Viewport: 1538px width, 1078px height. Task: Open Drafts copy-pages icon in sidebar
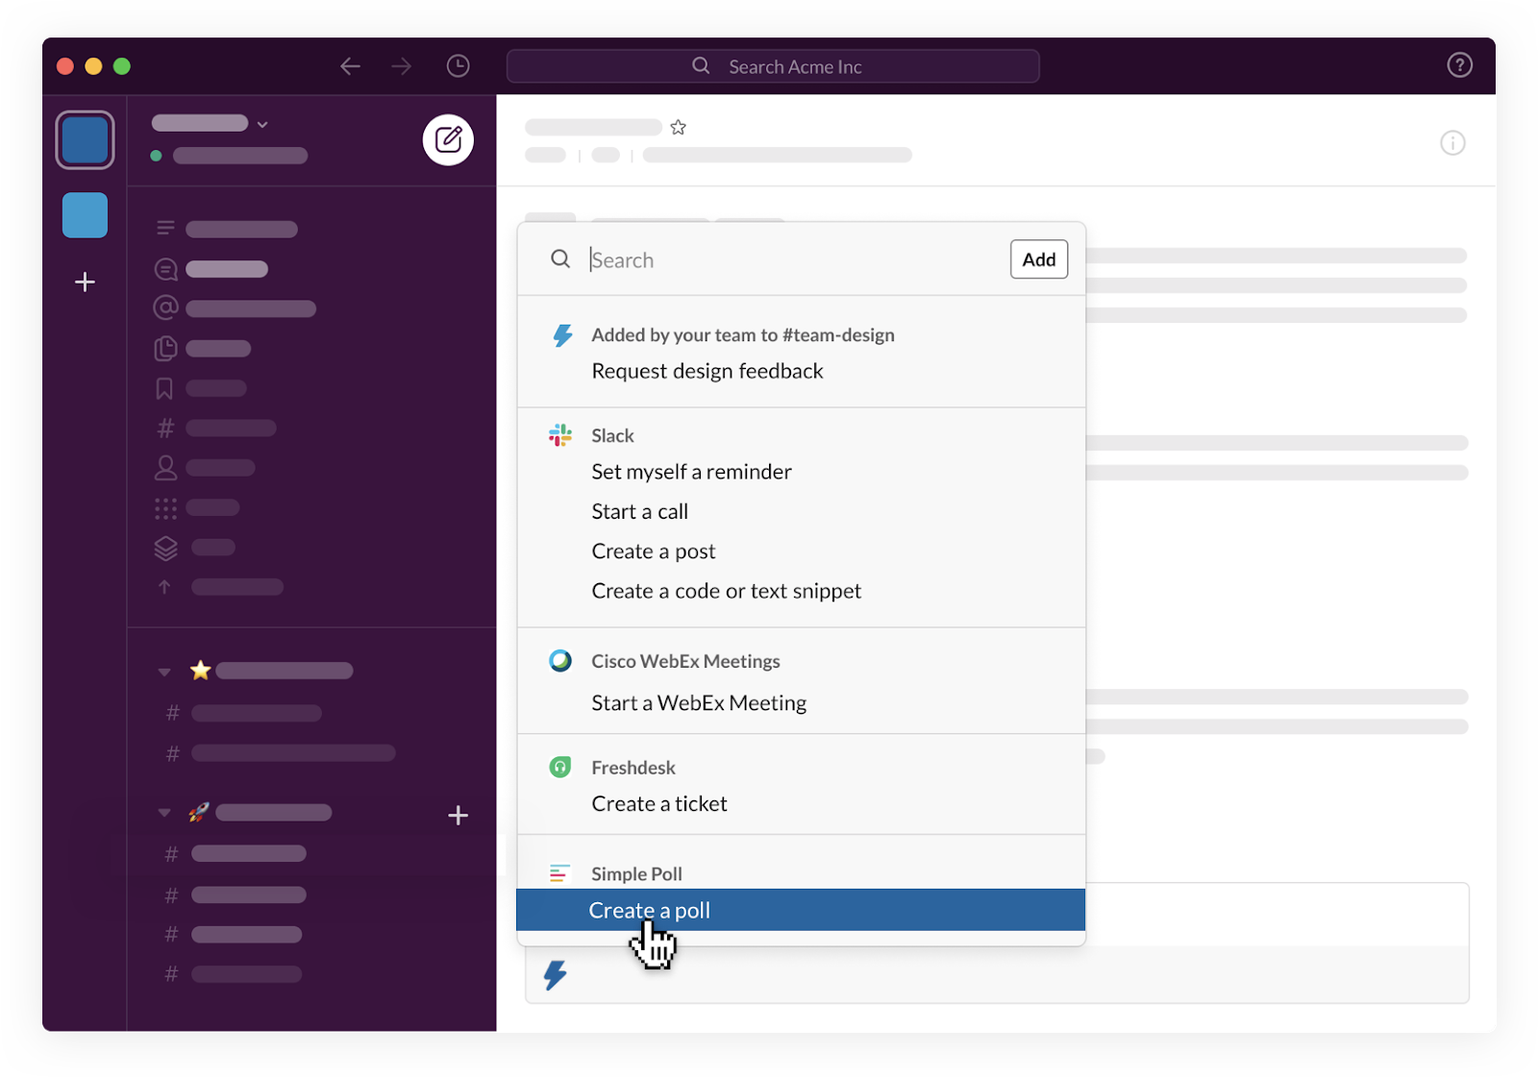(x=165, y=348)
